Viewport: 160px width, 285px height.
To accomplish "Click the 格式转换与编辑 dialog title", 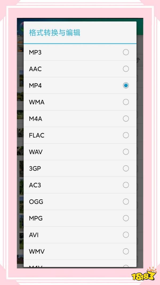I will point(55,33).
